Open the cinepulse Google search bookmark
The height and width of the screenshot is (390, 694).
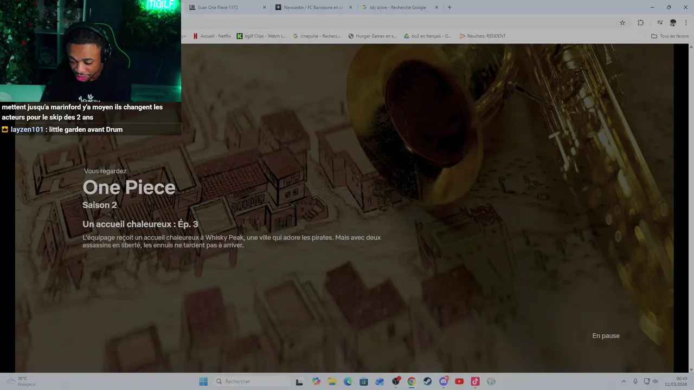pyautogui.click(x=317, y=36)
